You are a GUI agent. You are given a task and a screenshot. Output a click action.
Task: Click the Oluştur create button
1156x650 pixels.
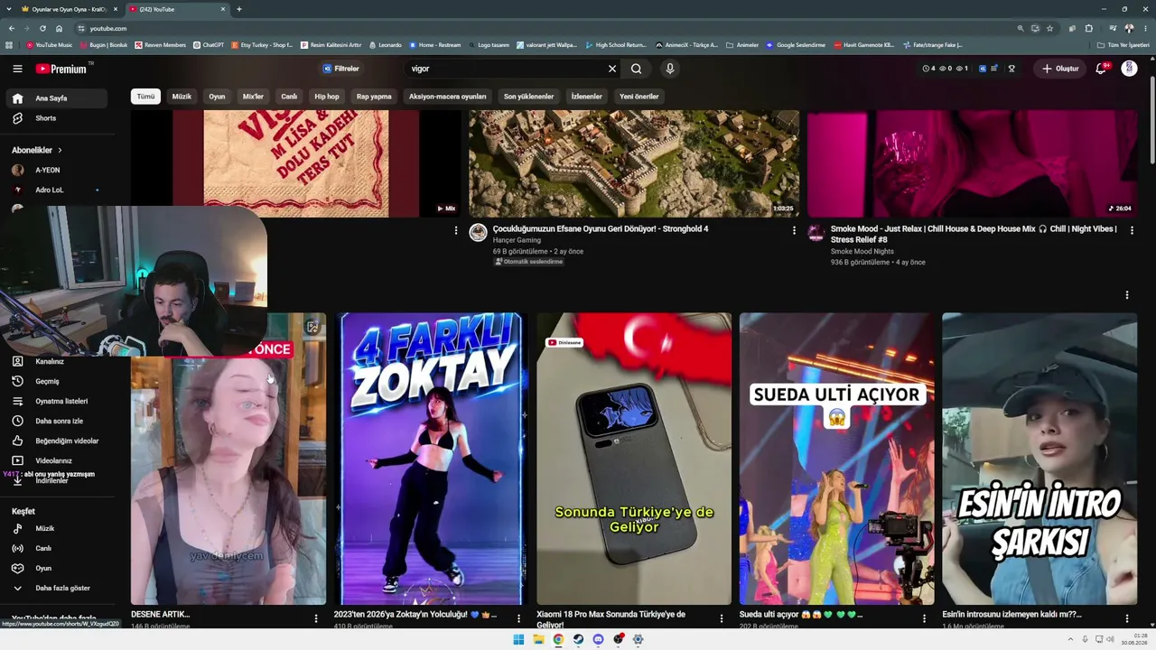1060,69
